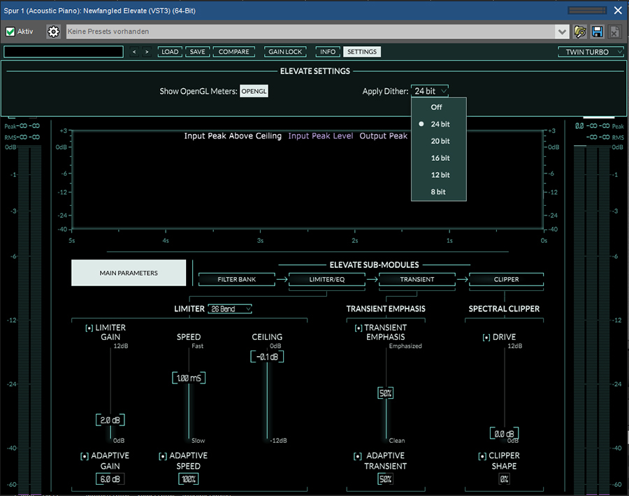Click the Drive 0.0 dB slider handle

(x=504, y=434)
